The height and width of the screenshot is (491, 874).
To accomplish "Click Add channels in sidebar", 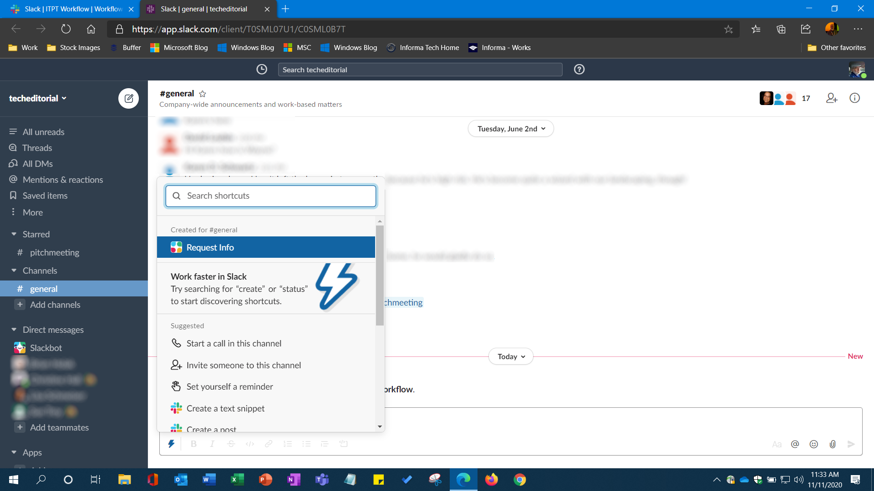I will [55, 305].
